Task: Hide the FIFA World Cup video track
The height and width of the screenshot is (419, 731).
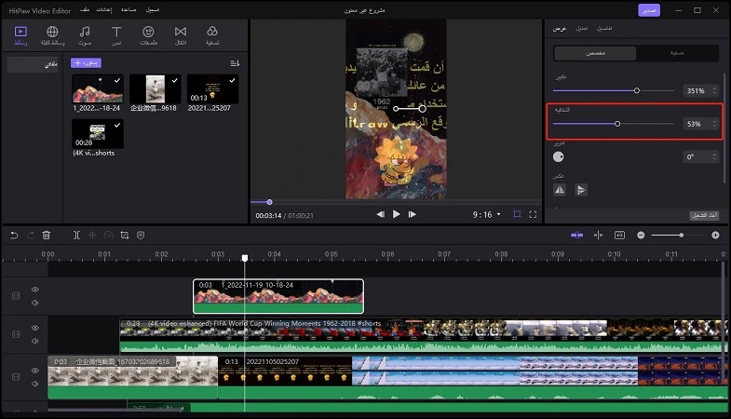Action: coord(35,328)
